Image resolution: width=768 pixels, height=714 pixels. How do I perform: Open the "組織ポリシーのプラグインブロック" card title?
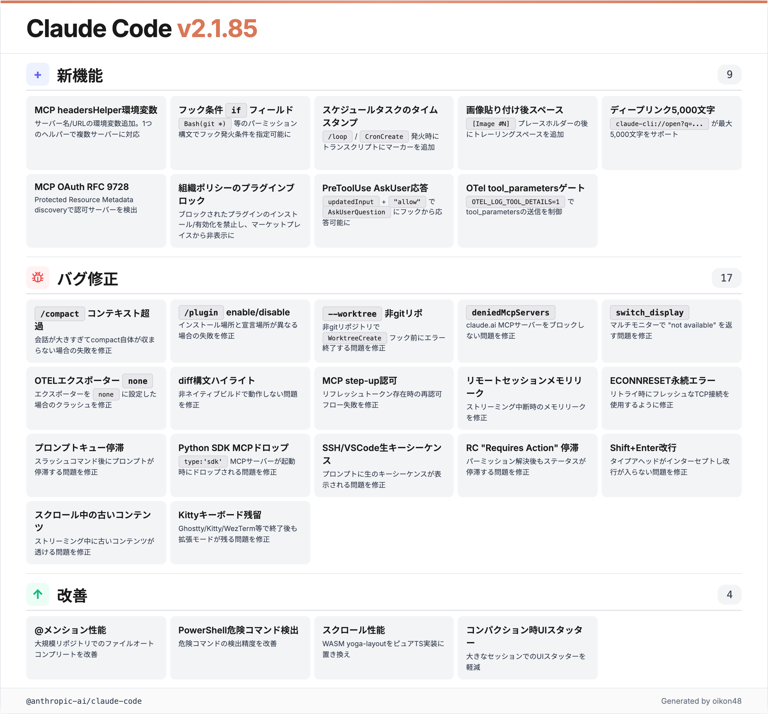[x=236, y=194]
